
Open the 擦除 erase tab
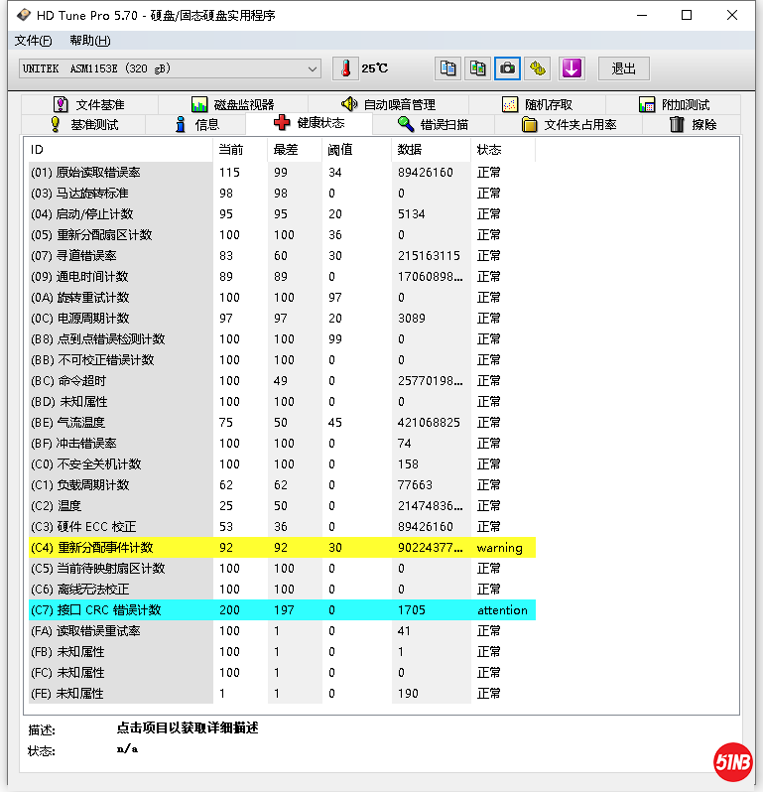click(693, 125)
